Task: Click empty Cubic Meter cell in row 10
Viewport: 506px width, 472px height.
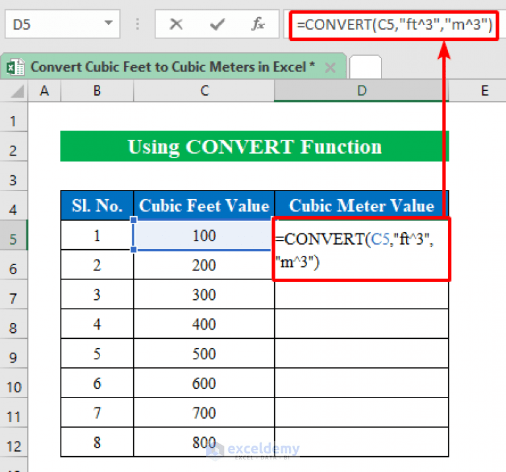Action: point(362,383)
